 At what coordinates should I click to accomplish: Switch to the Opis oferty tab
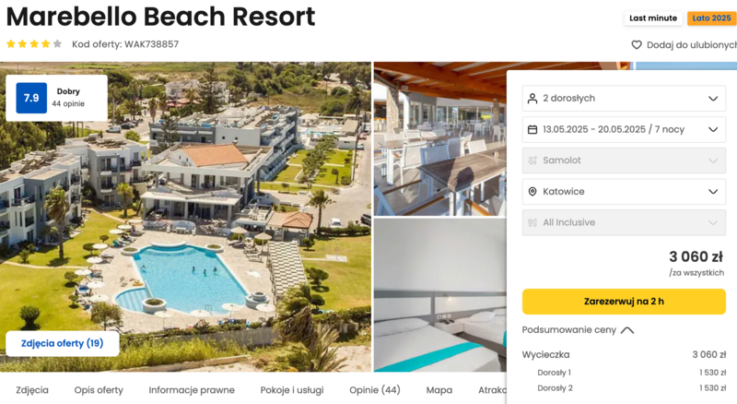(x=99, y=390)
